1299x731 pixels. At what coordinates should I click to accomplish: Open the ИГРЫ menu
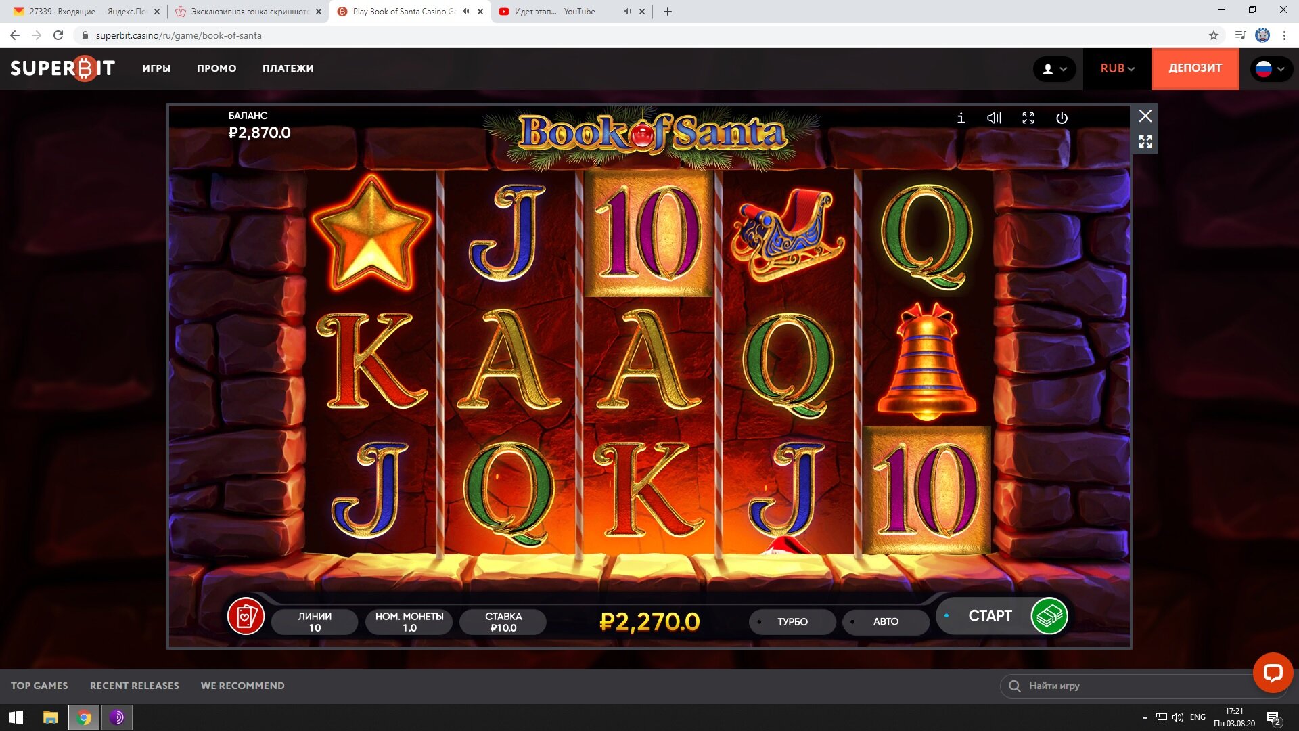pyautogui.click(x=156, y=68)
